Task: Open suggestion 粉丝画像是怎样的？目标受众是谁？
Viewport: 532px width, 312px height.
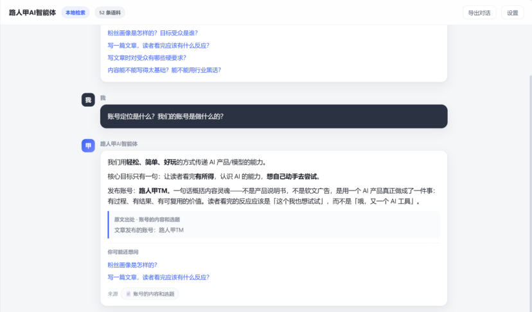Action: 152,33
